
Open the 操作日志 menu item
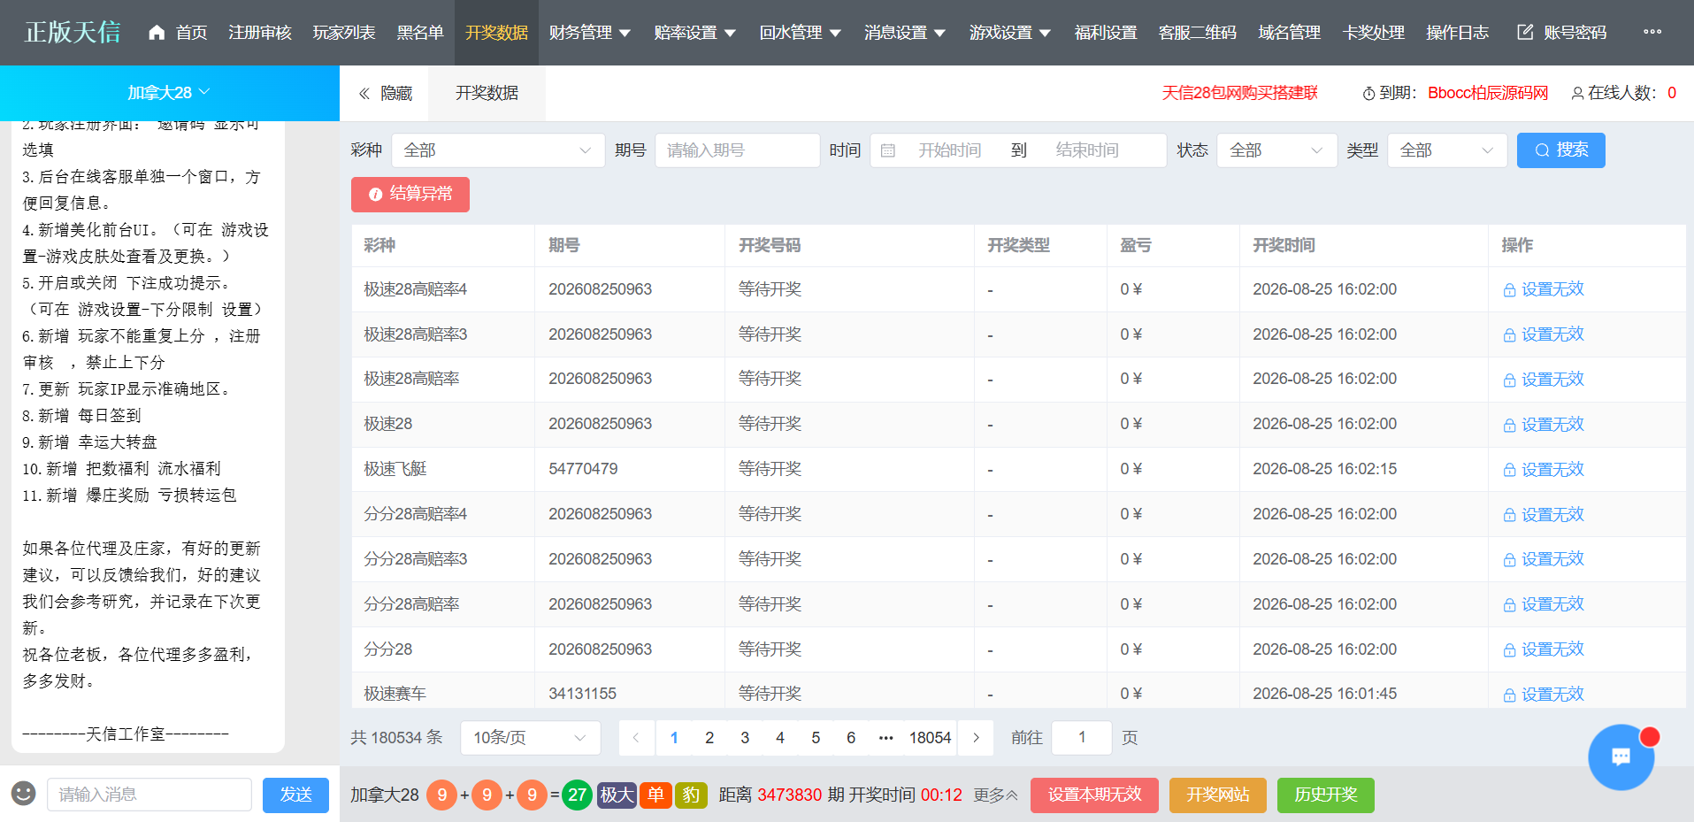[x=1458, y=33]
